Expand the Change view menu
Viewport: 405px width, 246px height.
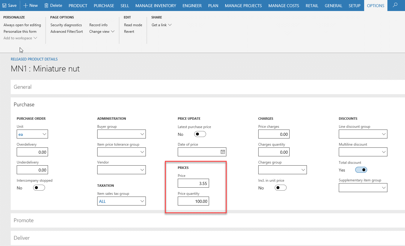[102, 32]
